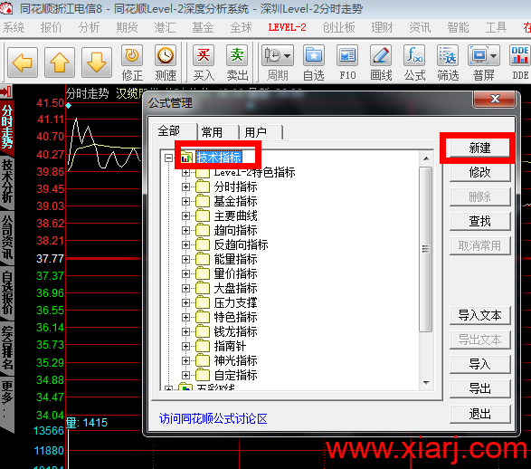Open the 普屏 screen mode dropdown
Screen dimensions: 531x469
[493, 55]
